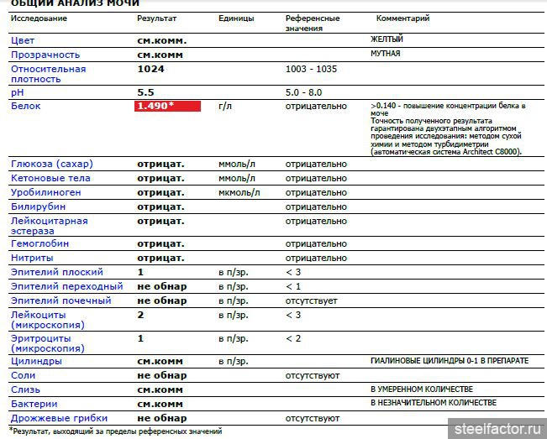This screenshot has height=439, width=547.
Task: Open the Прозрачность test link
Action: click(45, 55)
